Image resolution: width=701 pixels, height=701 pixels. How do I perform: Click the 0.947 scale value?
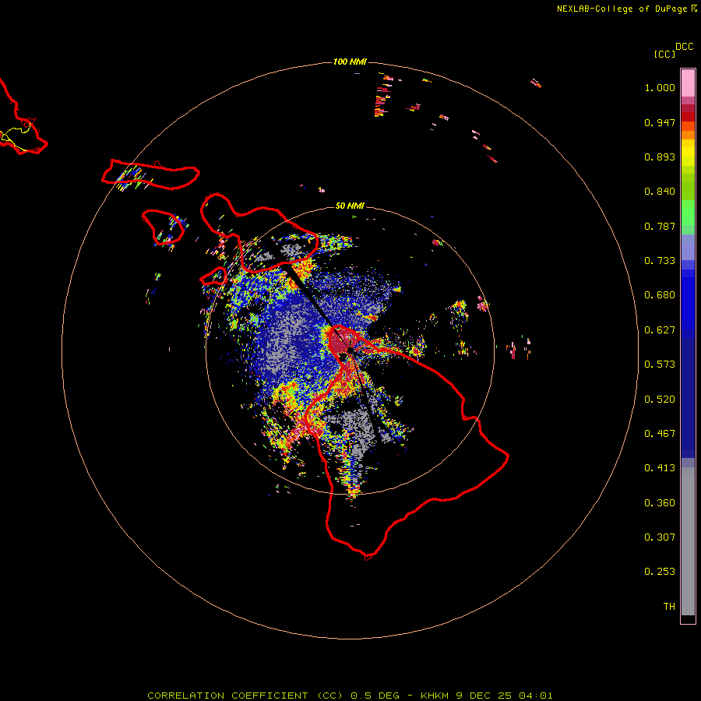pyautogui.click(x=660, y=122)
